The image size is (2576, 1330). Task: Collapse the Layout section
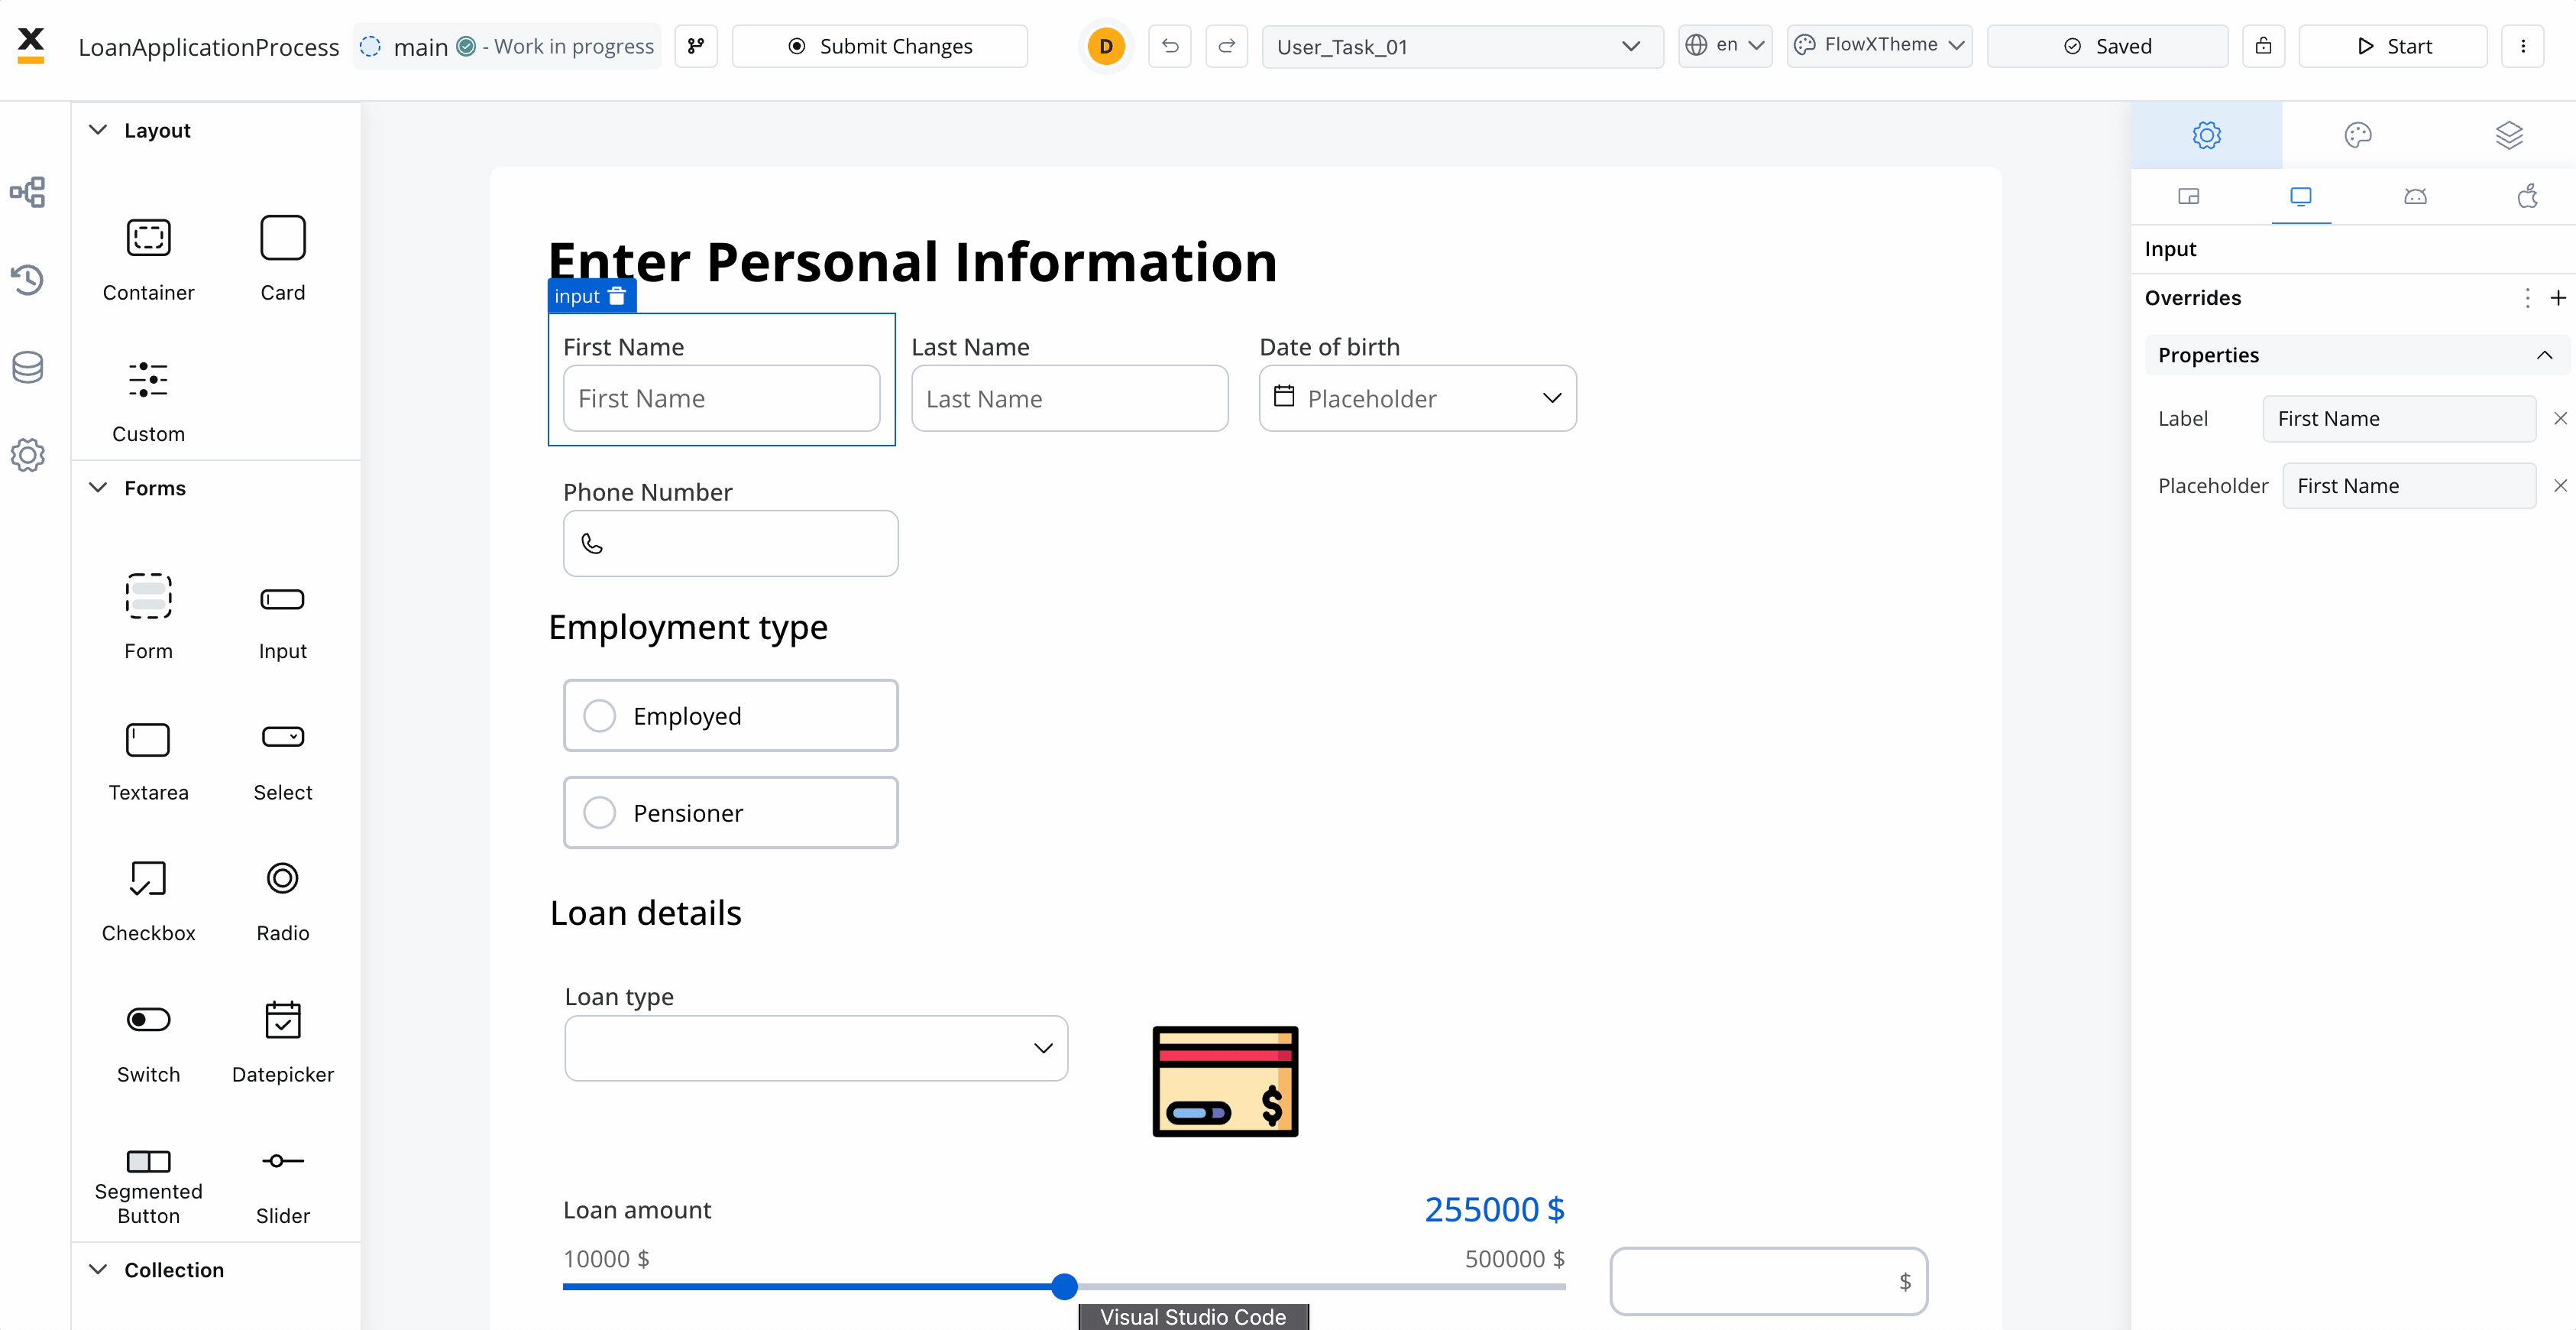[x=98, y=130]
